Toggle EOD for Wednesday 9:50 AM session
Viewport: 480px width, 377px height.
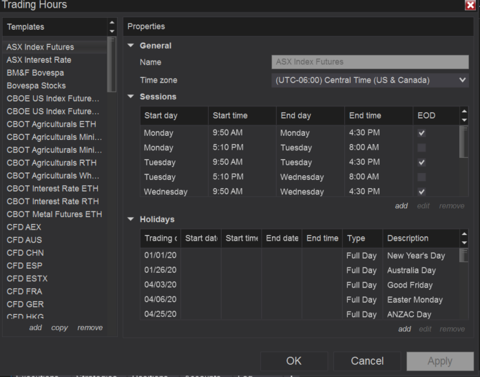click(x=421, y=192)
